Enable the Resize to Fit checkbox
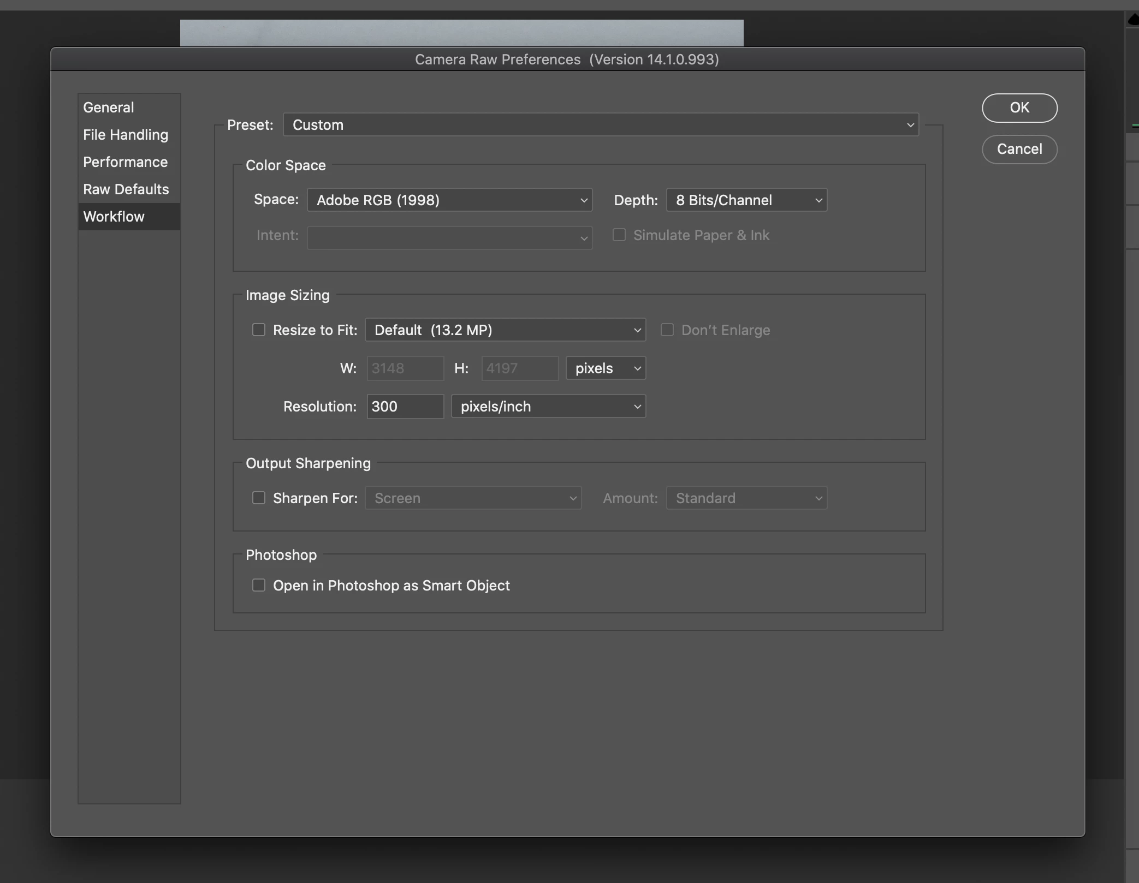Viewport: 1139px width, 883px height. point(259,330)
